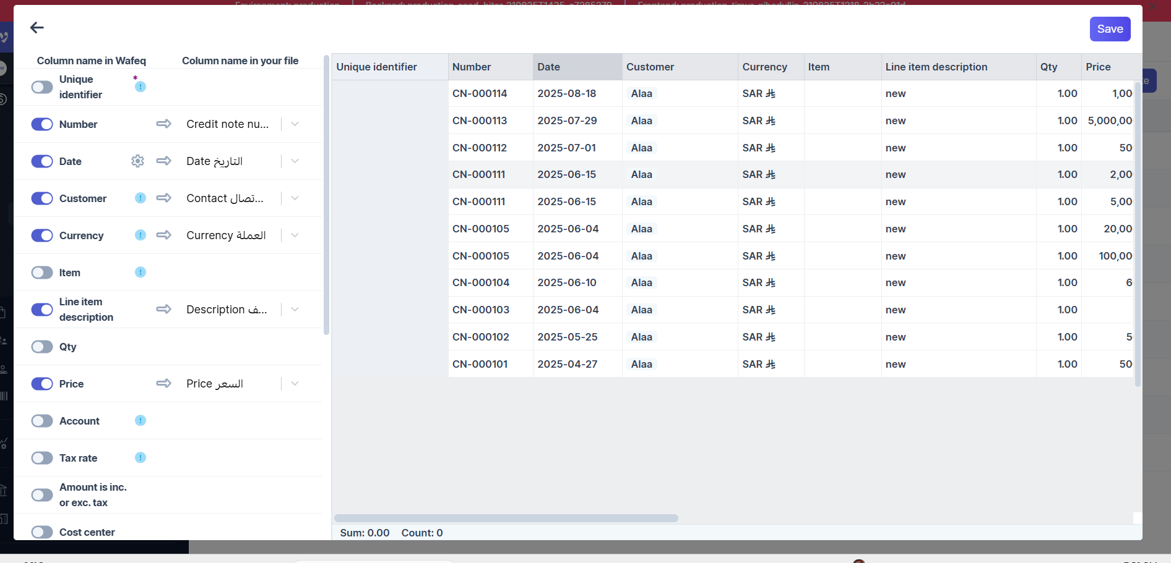Screen dimensions: 1171x563
Task: Click info icon beside Account field
Action: tap(140, 421)
